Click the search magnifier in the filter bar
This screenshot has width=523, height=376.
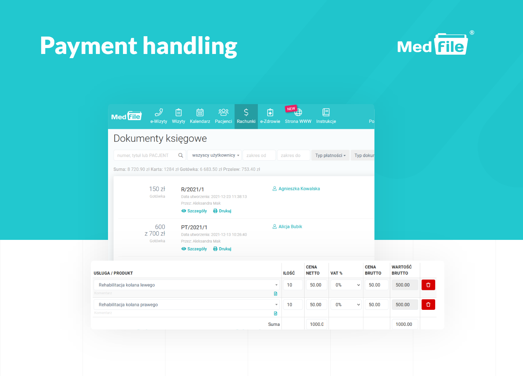point(180,155)
